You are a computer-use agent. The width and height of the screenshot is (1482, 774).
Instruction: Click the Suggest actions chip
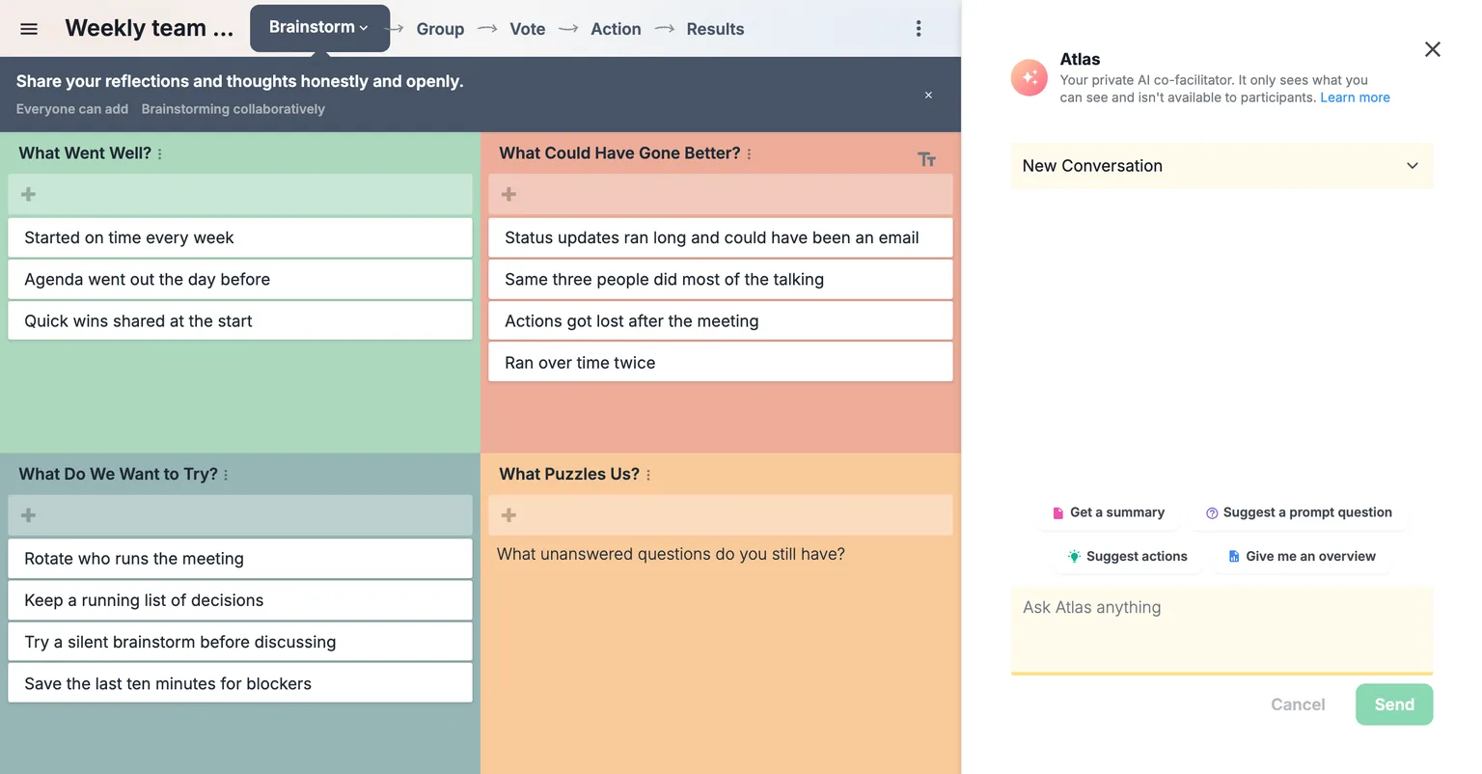click(1128, 557)
